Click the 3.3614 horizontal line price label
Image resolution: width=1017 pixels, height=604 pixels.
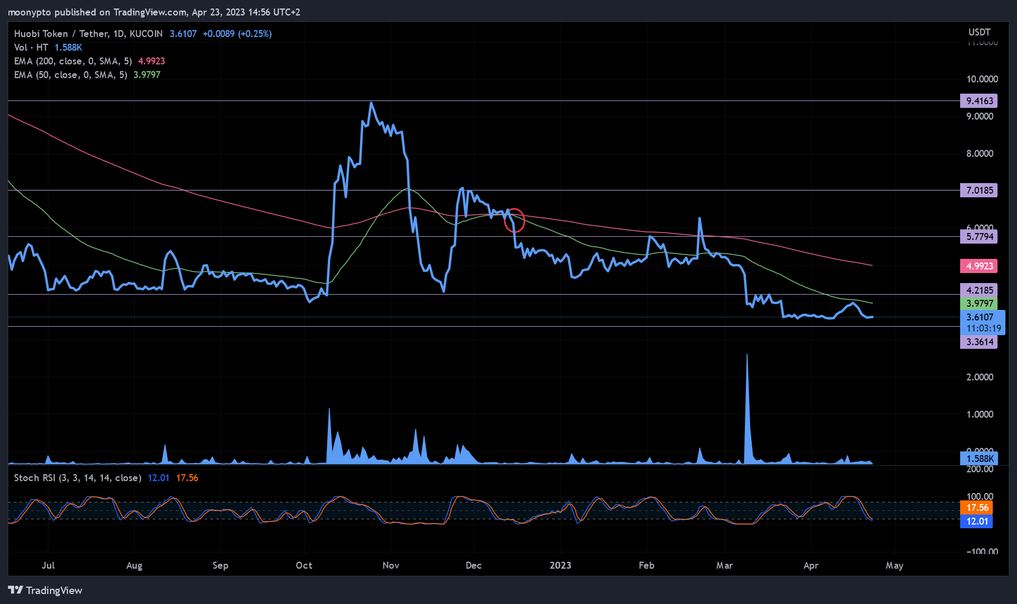(x=979, y=342)
